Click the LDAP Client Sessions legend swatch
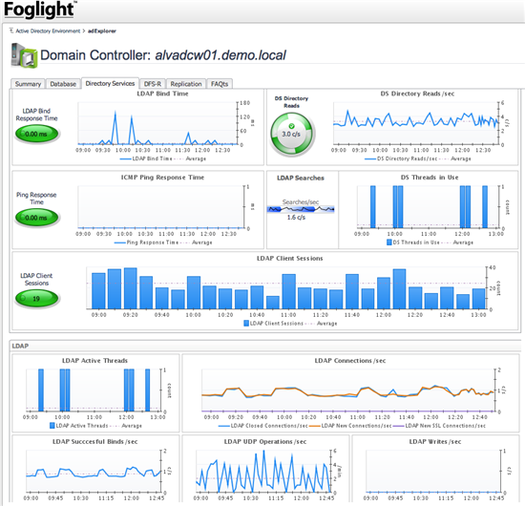The width and height of the screenshot is (525, 506). (x=246, y=323)
